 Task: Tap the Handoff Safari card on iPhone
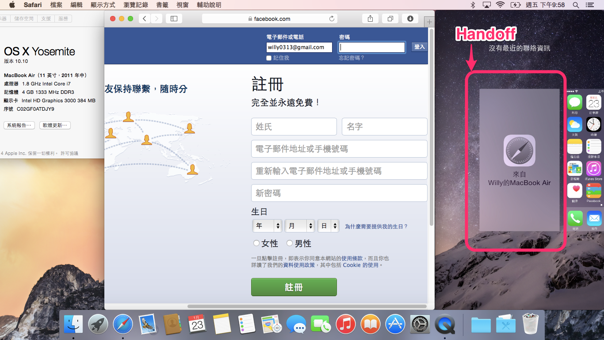(x=520, y=160)
